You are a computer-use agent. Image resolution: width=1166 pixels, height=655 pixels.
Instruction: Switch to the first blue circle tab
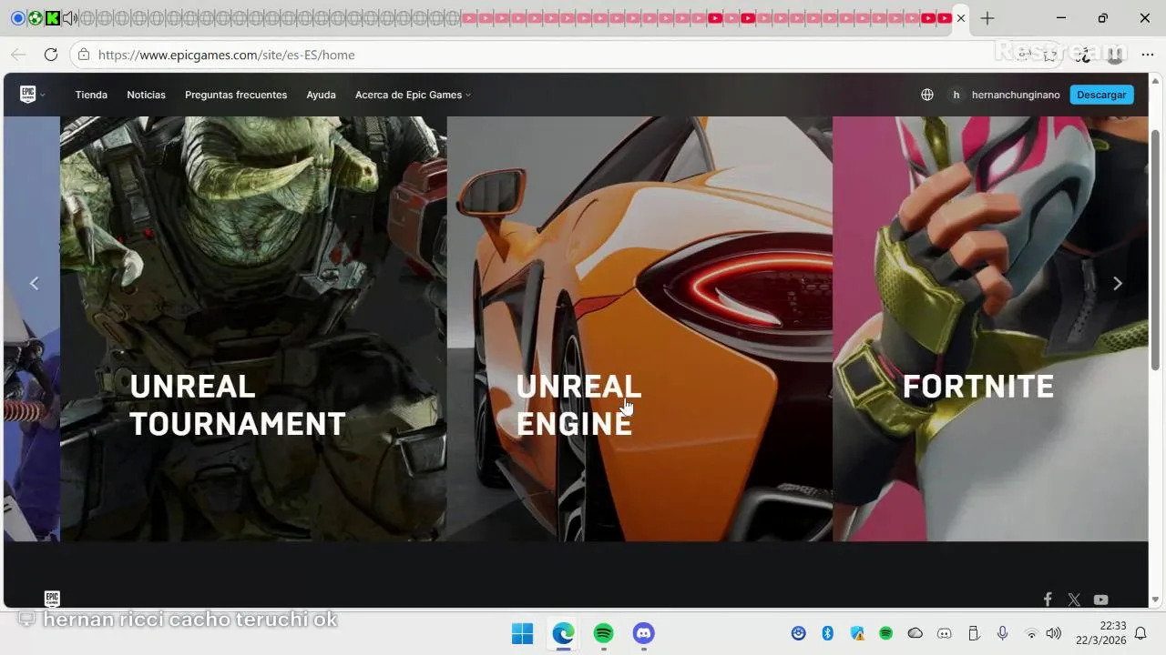pos(18,18)
